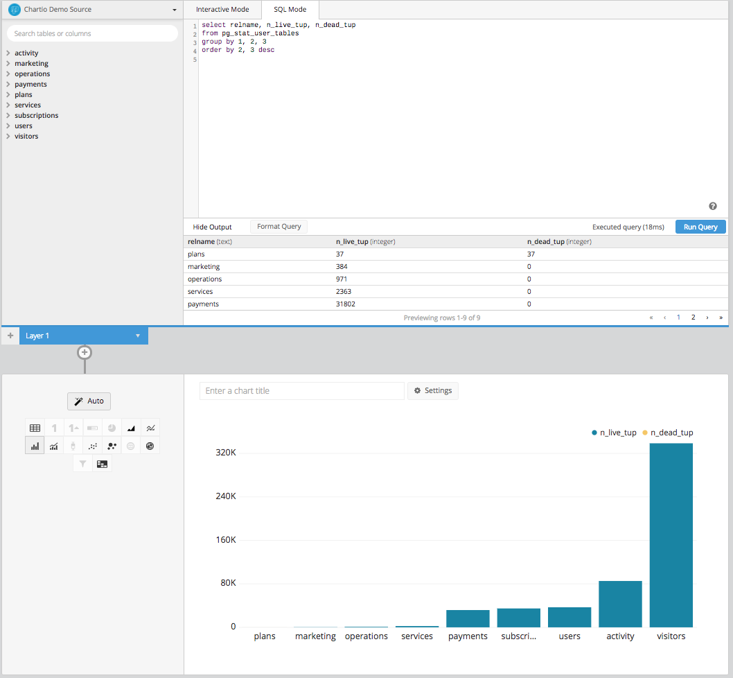The height and width of the screenshot is (678, 733).
Task: Open the Layer 1 dropdown menu
Action: pos(138,336)
